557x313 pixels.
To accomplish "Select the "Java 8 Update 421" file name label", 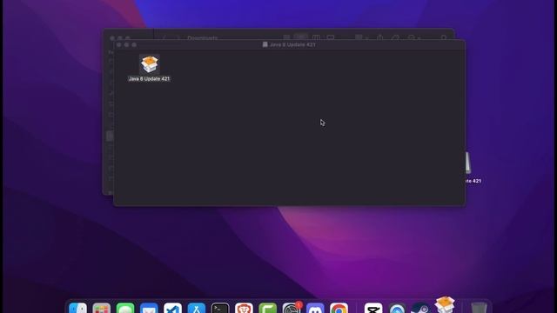I will [x=149, y=79].
